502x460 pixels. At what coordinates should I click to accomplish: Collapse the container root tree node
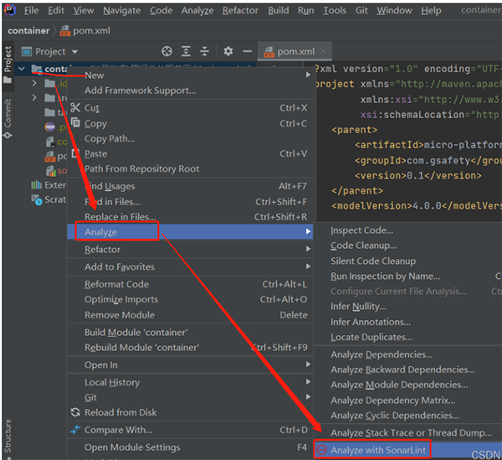22,69
